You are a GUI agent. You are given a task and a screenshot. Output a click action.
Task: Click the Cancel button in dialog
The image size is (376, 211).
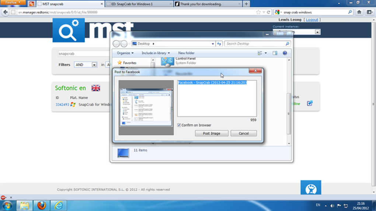point(243,133)
